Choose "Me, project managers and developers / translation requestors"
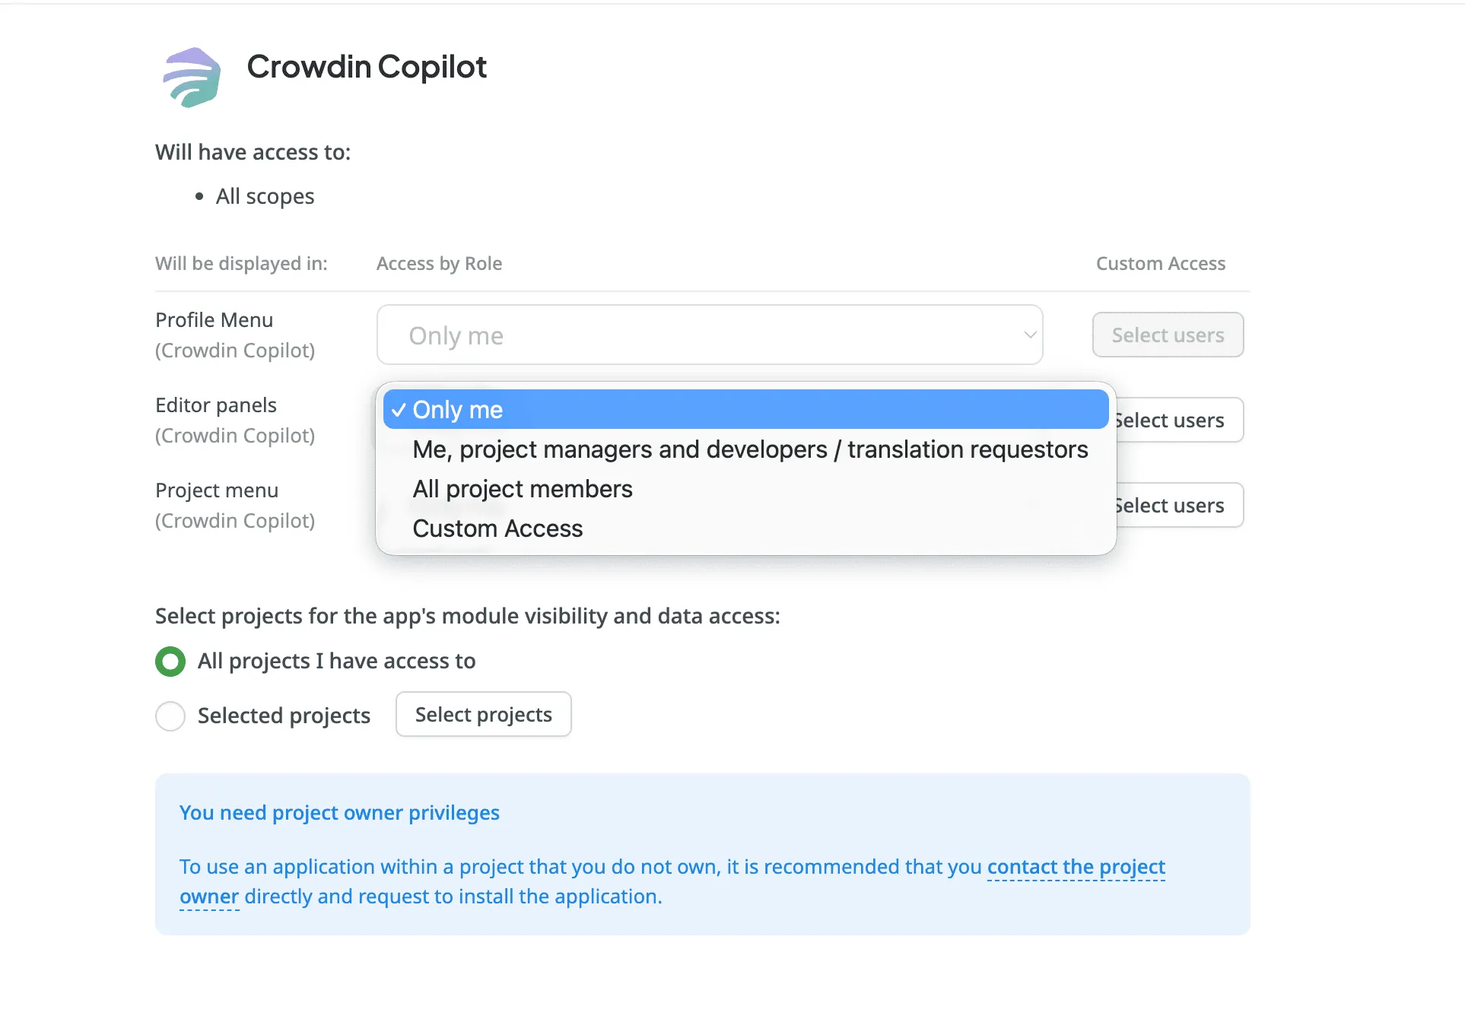This screenshot has width=1465, height=1022. (x=750, y=449)
